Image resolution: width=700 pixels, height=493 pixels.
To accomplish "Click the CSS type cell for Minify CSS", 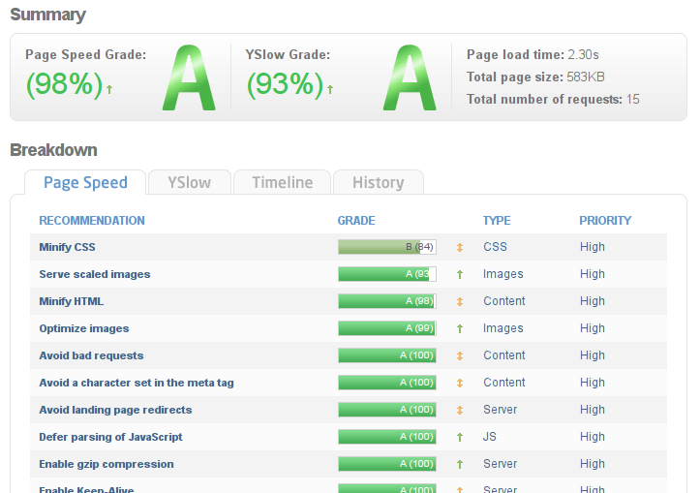I will click(495, 247).
